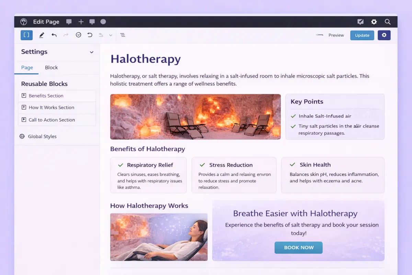Select the pencil edit tool
The height and width of the screenshot is (275, 412).
tap(42, 35)
